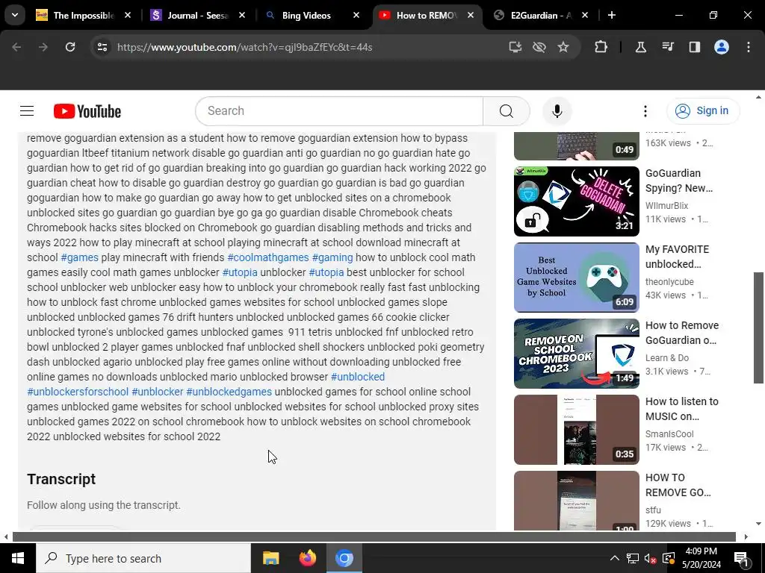765x573 pixels.
Task: Open the Chrome profile avatar
Action: click(x=722, y=47)
